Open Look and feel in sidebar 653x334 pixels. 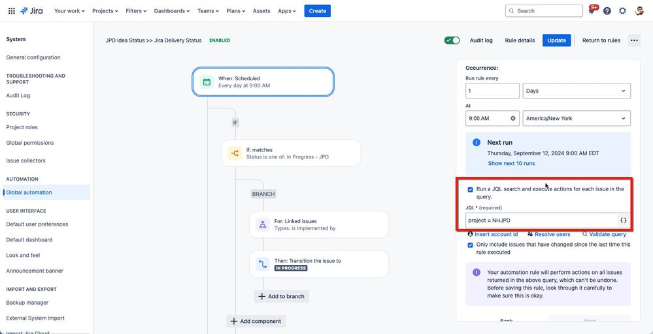[x=23, y=255]
